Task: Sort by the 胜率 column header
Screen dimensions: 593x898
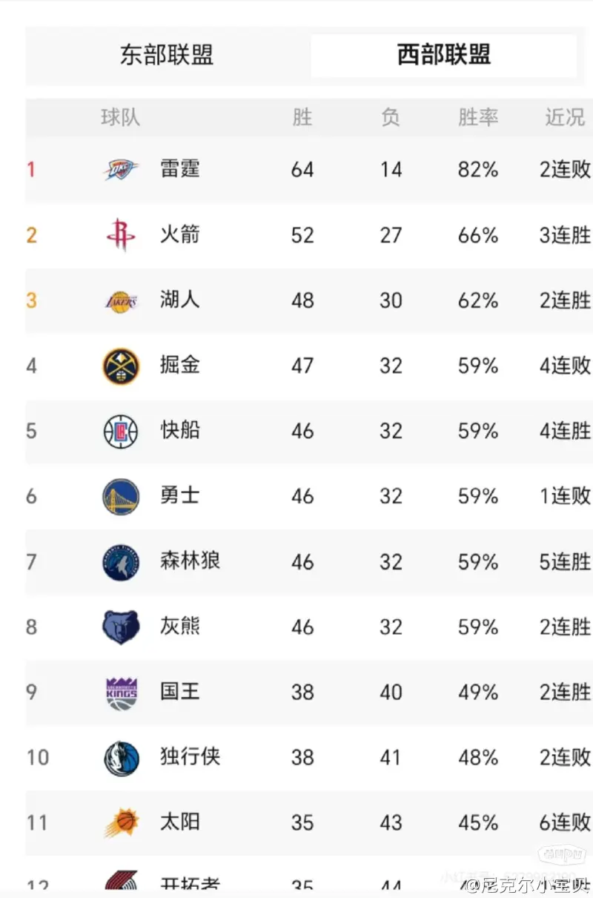Action: coord(478,117)
